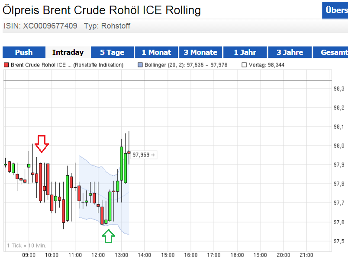Switch to the 3 Monate view
The width and height of the screenshot is (348, 260).
pos(200,52)
